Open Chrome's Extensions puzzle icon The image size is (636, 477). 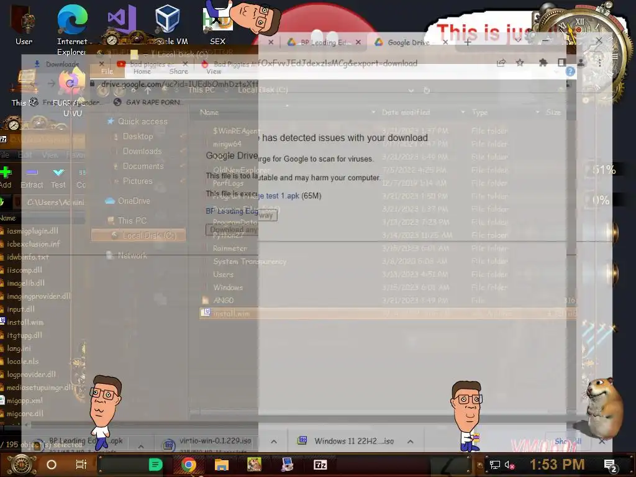click(543, 63)
